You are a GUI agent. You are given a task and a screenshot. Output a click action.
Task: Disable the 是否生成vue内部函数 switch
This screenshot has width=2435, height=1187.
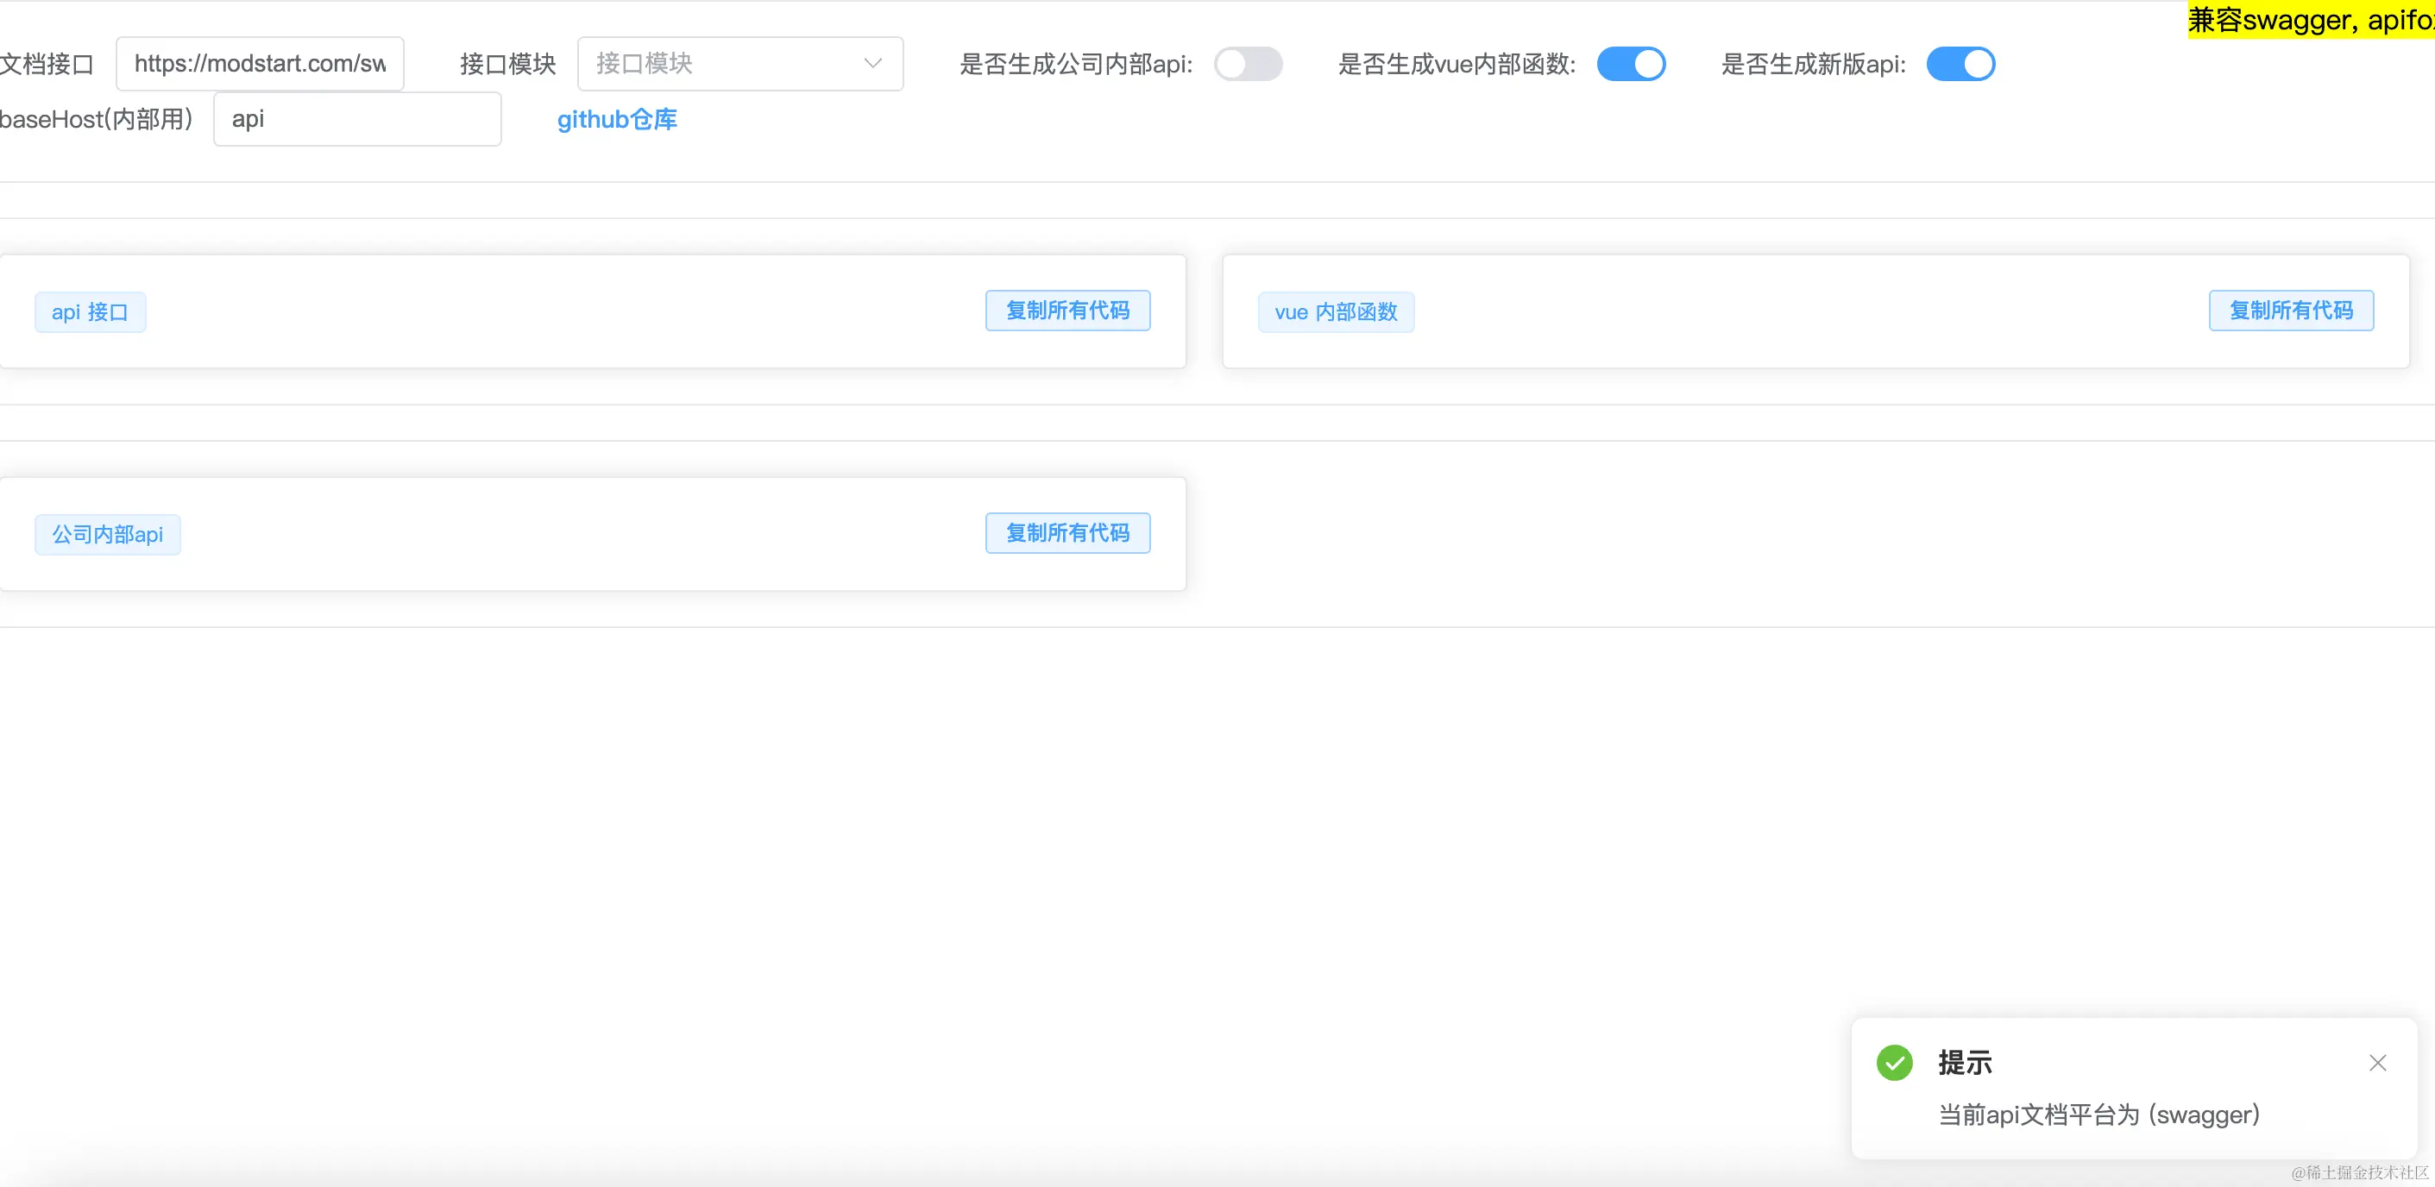coord(1631,64)
